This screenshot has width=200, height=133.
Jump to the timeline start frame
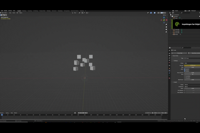79,113
